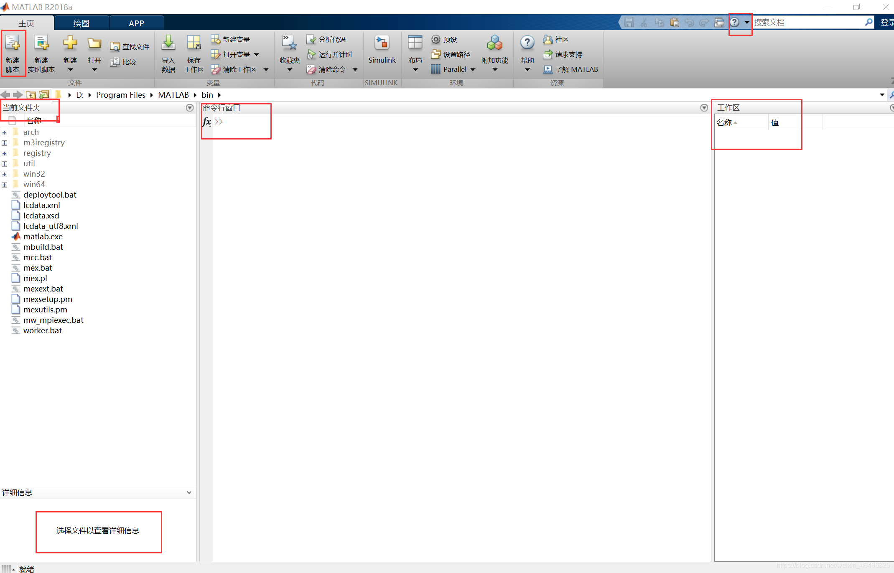894x573 pixels.
Task: Select the worker.bat file
Action: [43, 330]
